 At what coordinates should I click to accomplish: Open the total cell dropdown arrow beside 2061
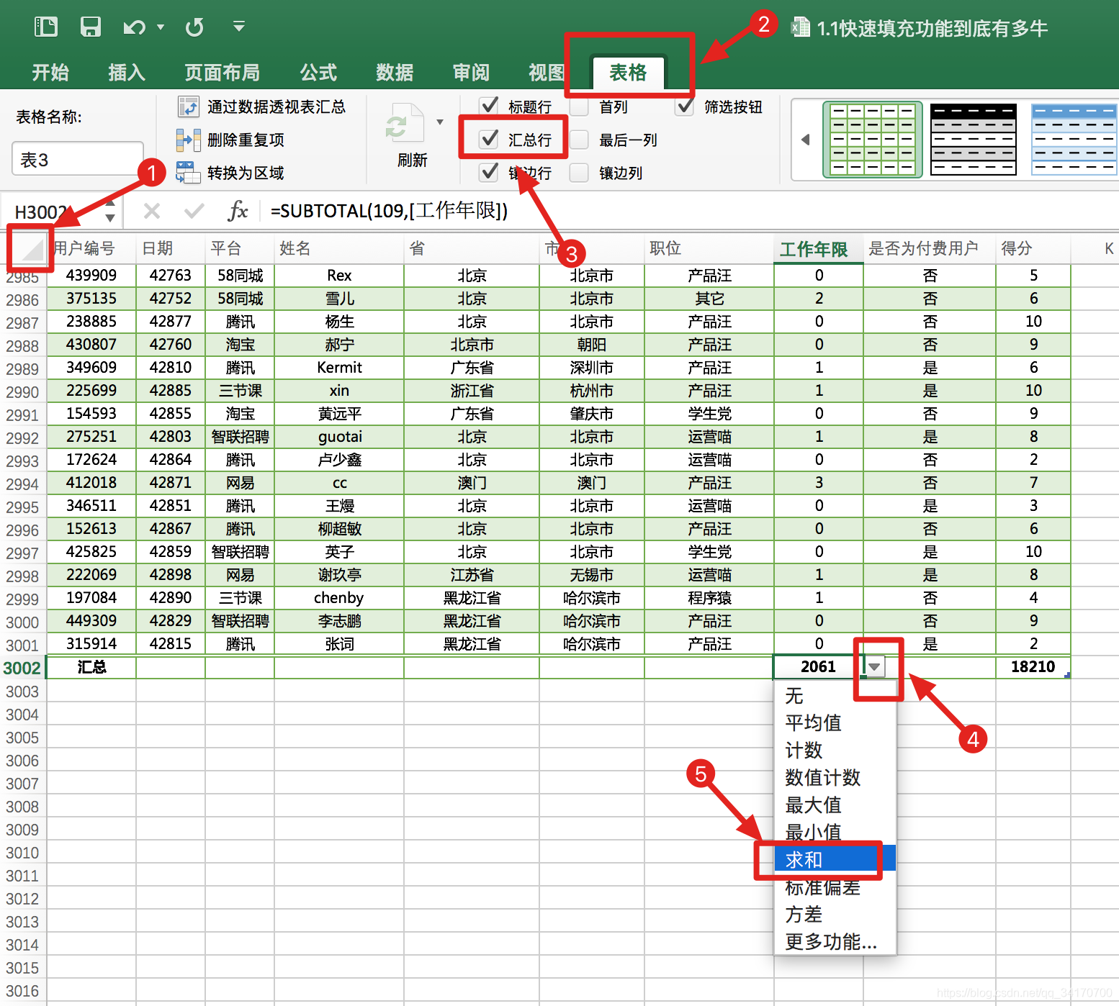pyautogui.click(x=874, y=666)
